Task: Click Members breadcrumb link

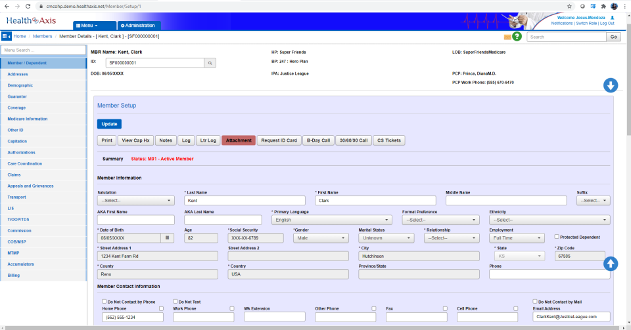Action: click(x=42, y=36)
